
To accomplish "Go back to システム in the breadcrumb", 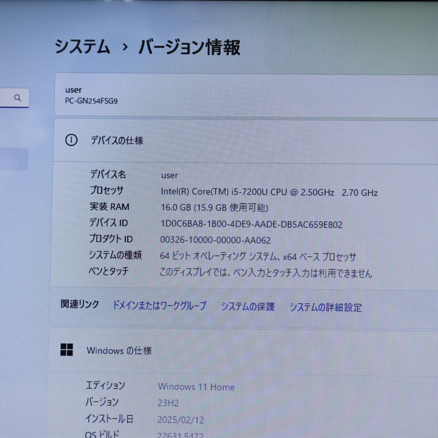I will click(82, 47).
